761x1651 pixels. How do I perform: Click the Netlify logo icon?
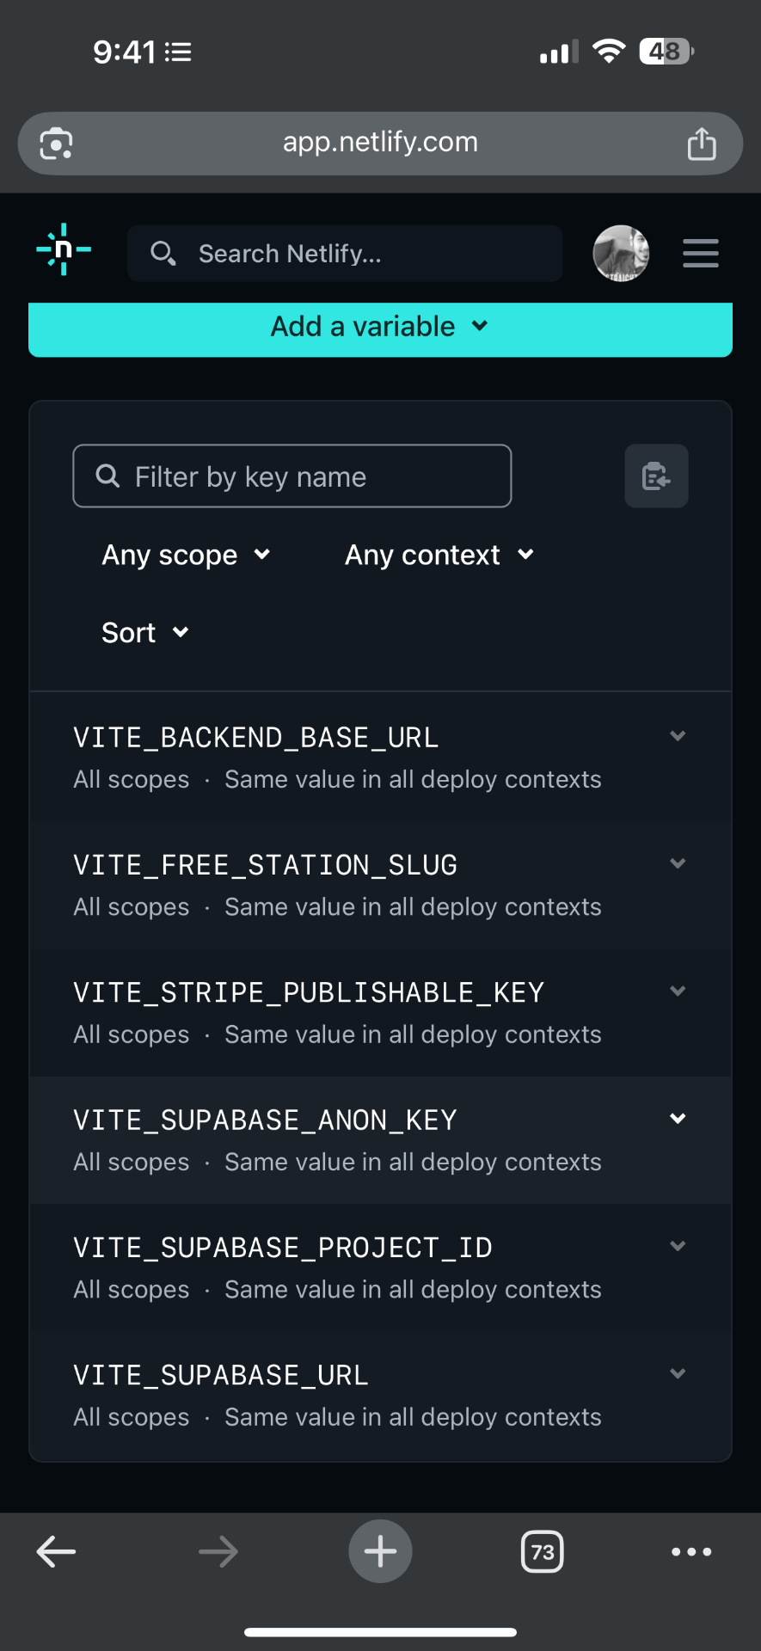64,250
